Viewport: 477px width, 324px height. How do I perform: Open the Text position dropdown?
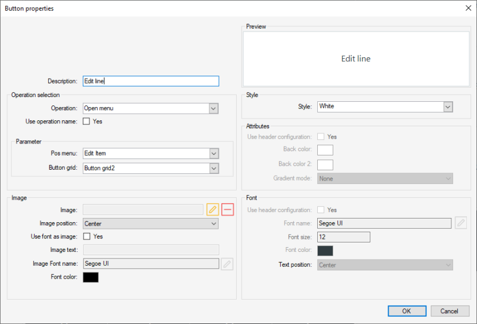click(x=385, y=264)
